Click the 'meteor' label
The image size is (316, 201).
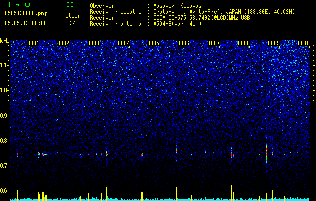(71, 16)
